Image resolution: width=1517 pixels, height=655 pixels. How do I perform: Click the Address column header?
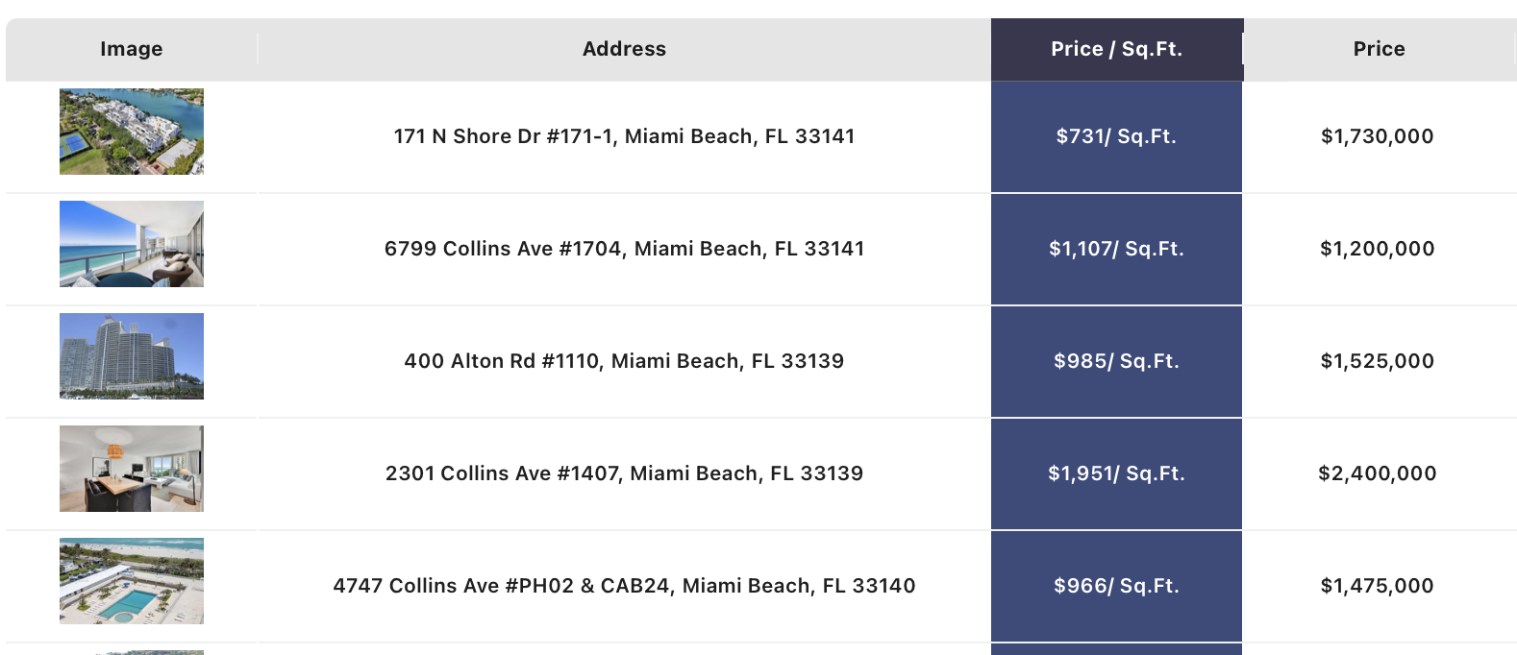[x=624, y=49]
